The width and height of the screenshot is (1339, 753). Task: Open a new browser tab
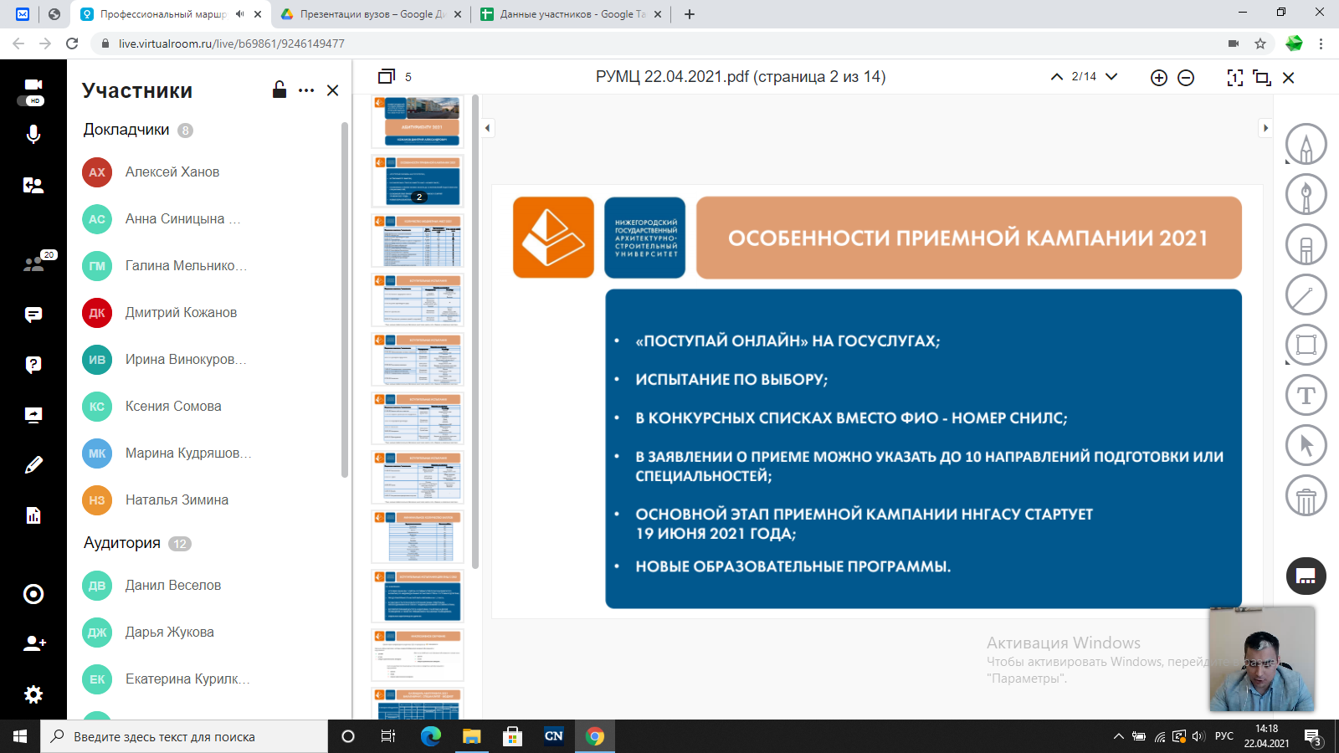[x=690, y=14]
